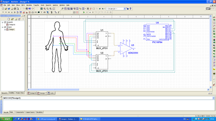This screenshot has width=216, height=121.
Task: Open the spreadsheet view dropdown arrow
Action: (213, 98)
